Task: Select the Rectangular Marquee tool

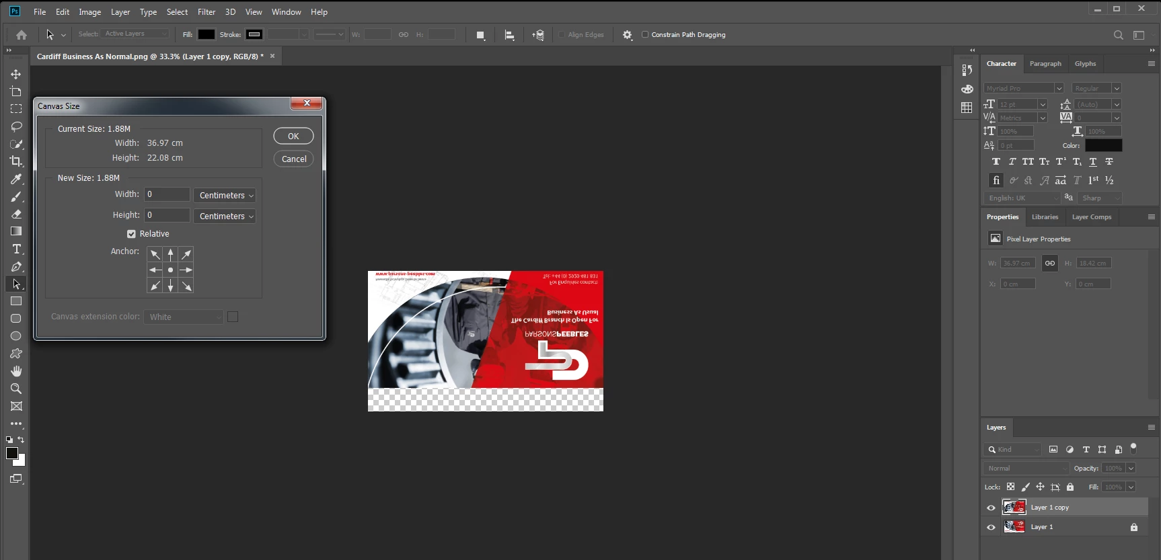Action: pos(16,109)
